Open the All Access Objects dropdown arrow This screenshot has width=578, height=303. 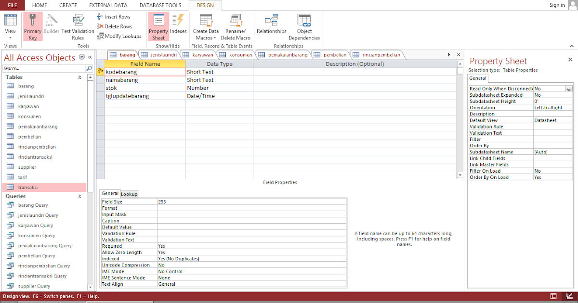click(x=81, y=57)
